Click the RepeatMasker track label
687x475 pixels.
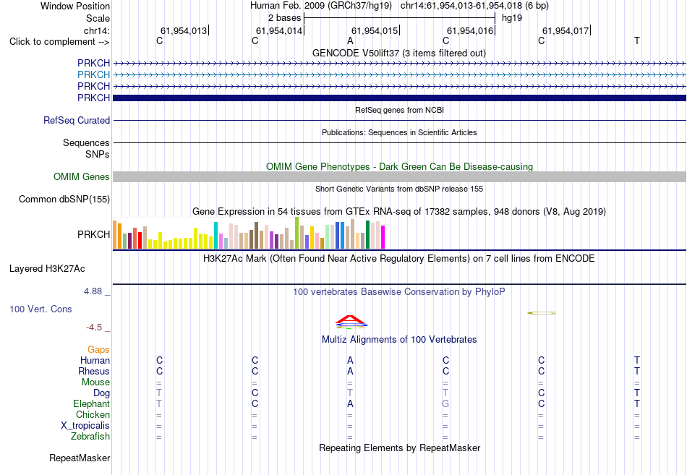(80, 458)
